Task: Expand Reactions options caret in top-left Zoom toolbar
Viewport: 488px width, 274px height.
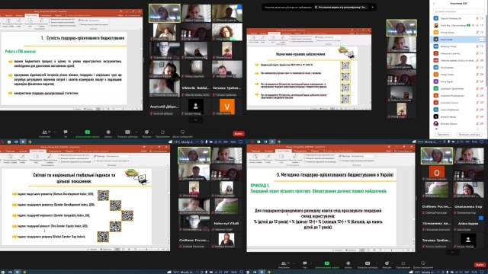Action: point(152,132)
